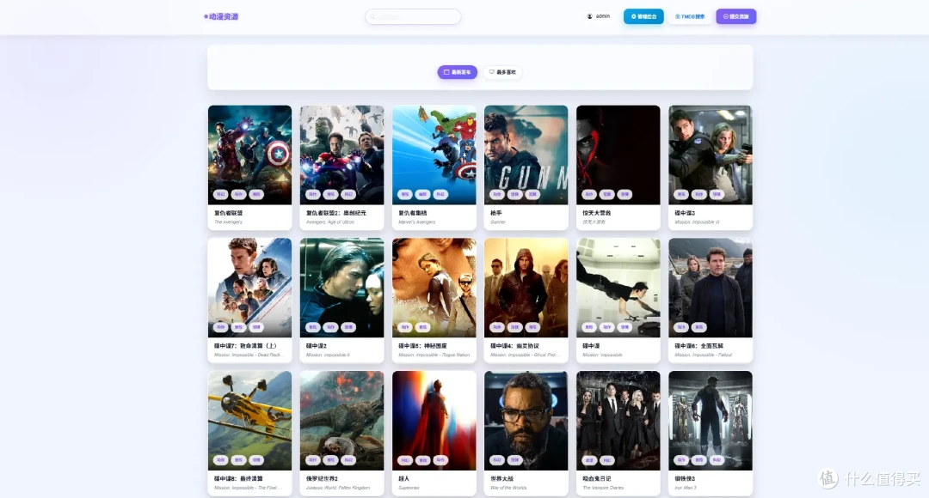The width and height of the screenshot is (929, 498).
Task: Click the 'War of the Worlds' subtitle
Action: coord(508,488)
